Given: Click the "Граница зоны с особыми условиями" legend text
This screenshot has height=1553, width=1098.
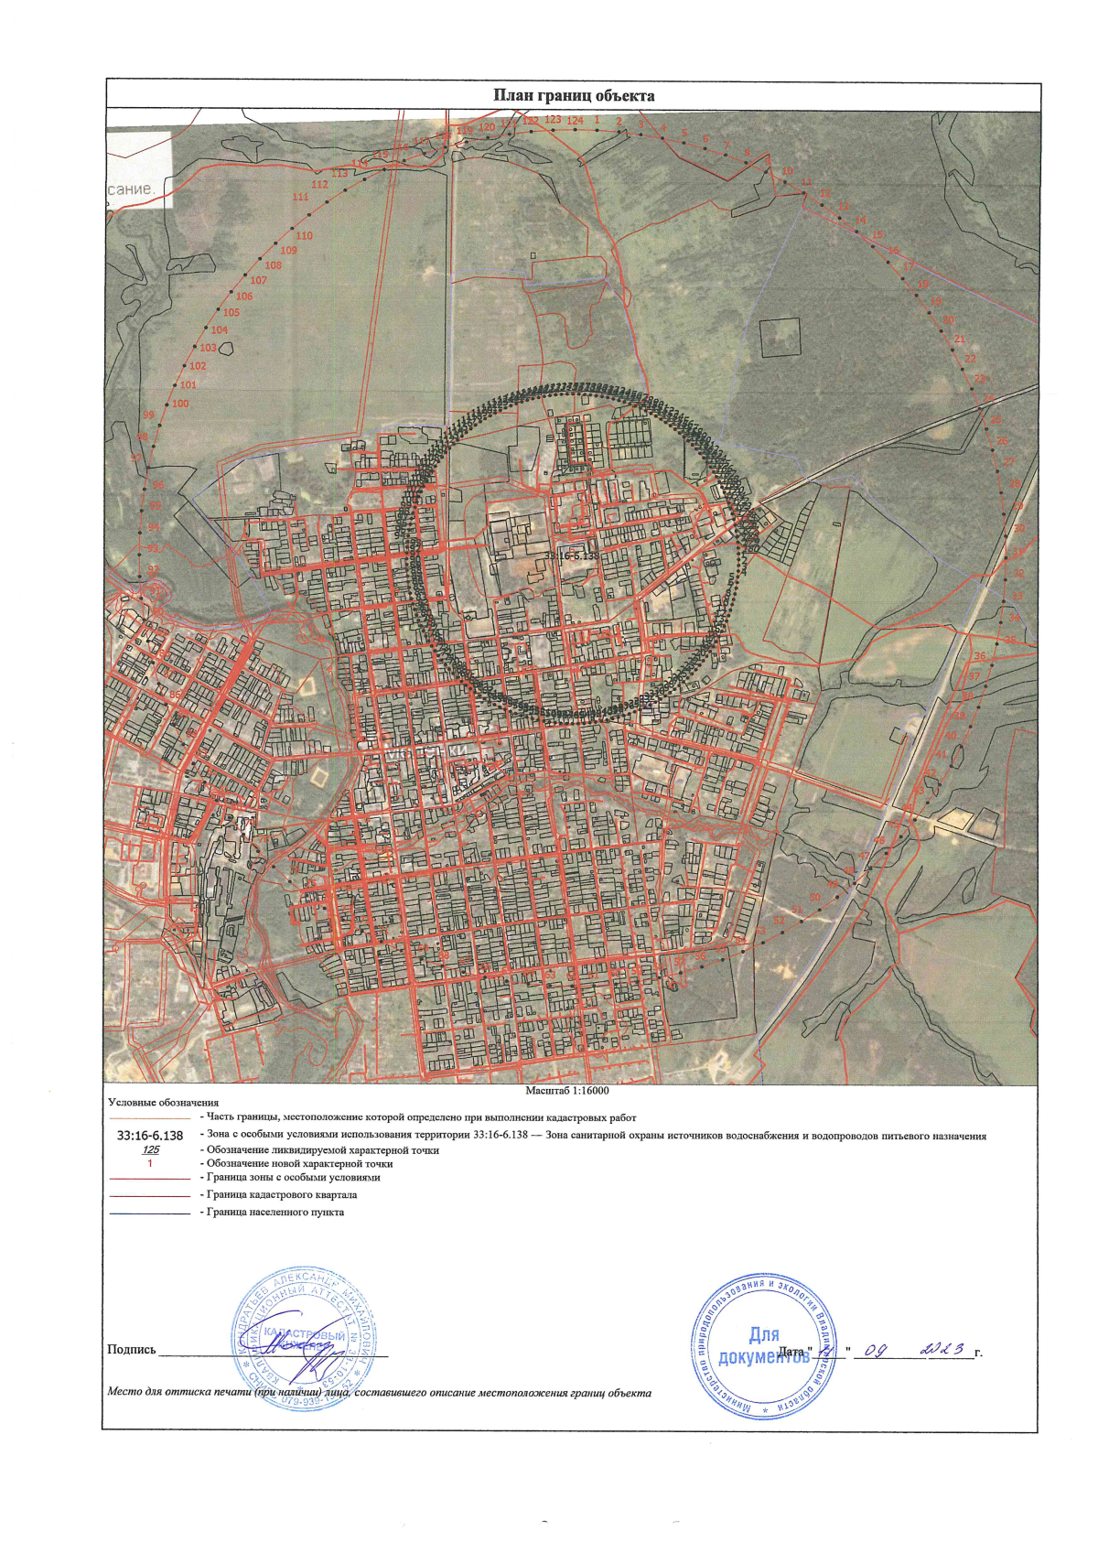Looking at the screenshot, I should pos(293,1178).
